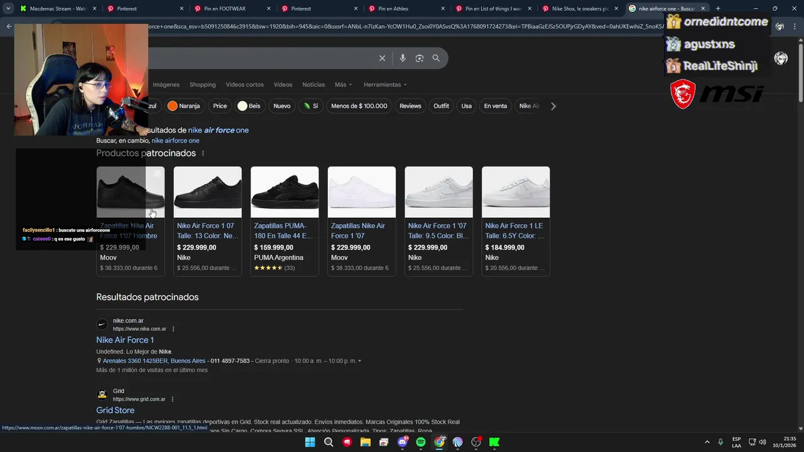Open a new browser tab with plus button
The width and height of the screenshot is (804, 452).
coord(718,9)
